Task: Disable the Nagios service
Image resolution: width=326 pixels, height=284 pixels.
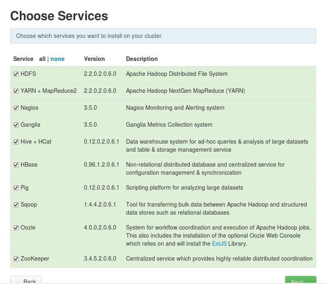Action: 16,108
